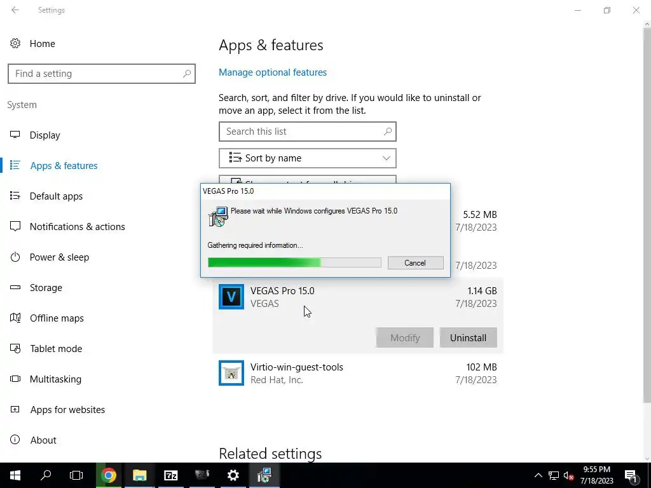651x488 pixels.
Task: Switch to Google Chrome on taskbar
Action: pos(108,475)
